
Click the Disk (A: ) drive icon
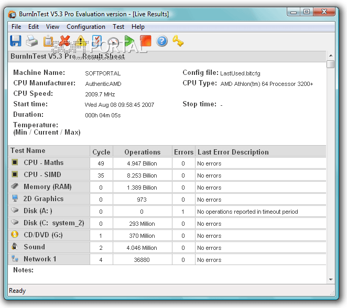[15, 210]
